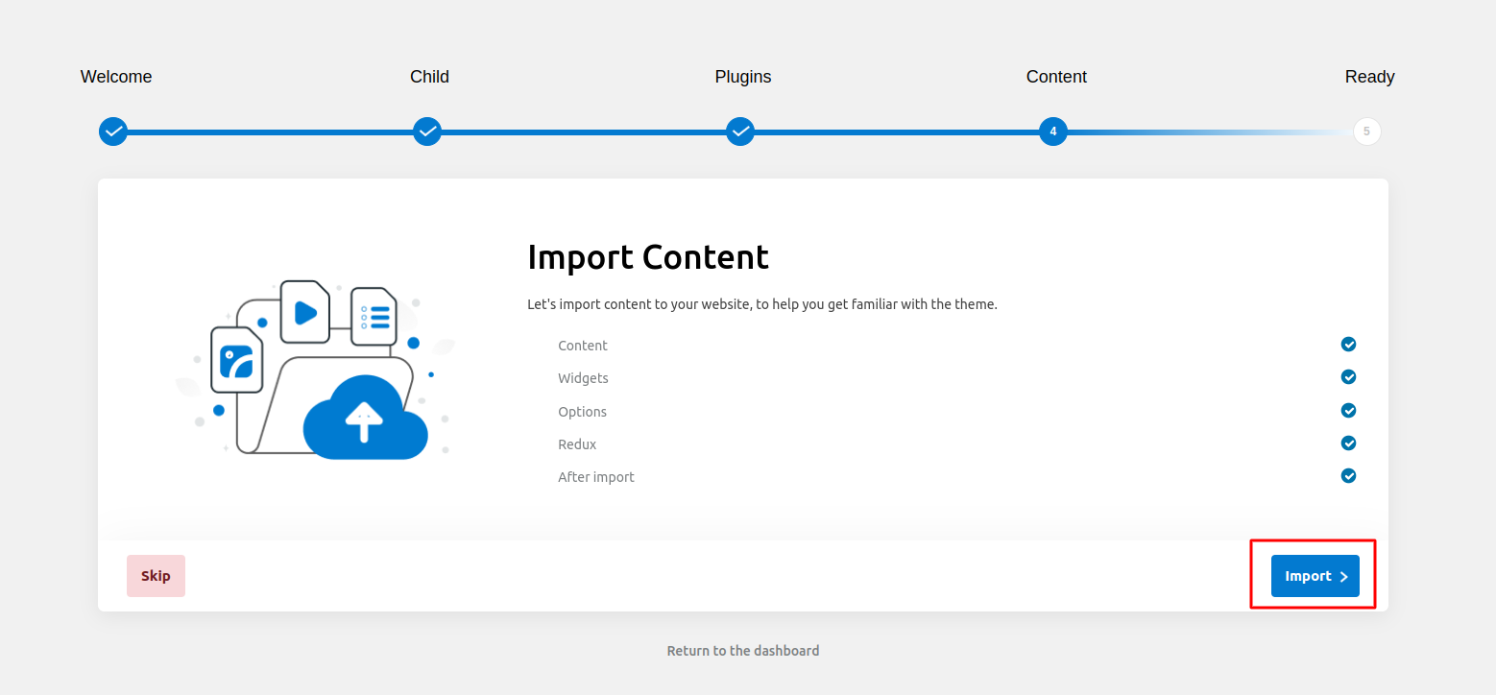Uncheck the Content import checkbox
This screenshot has width=1496, height=695.
(x=1348, y=345)
